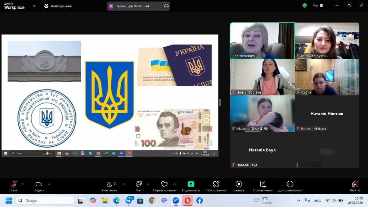Toggle the camera Video button
This screenshot has height=207, width=368.
coord(39,184)
